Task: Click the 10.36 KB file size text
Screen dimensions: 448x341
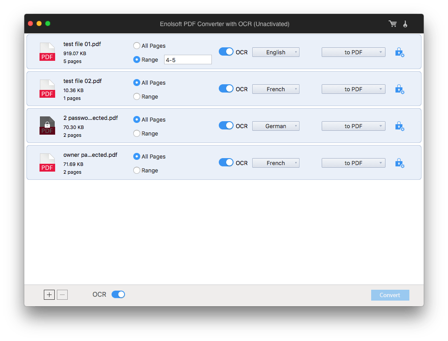Action: pos(73,90)
